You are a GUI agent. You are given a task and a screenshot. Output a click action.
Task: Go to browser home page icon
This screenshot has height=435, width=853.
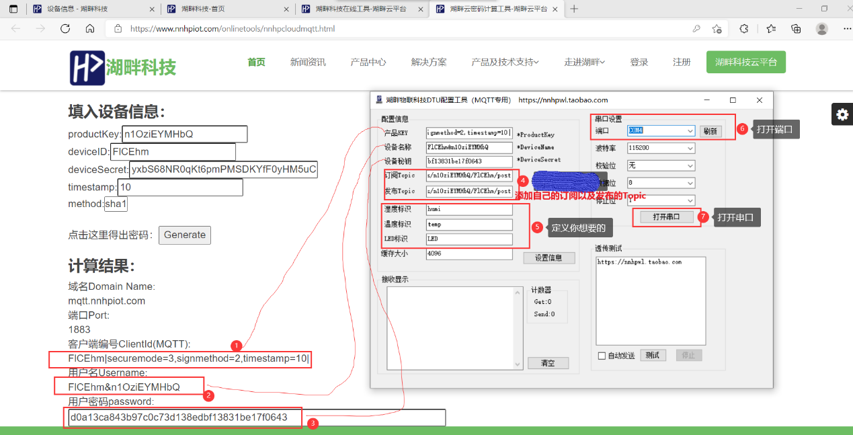coord(90,29)
